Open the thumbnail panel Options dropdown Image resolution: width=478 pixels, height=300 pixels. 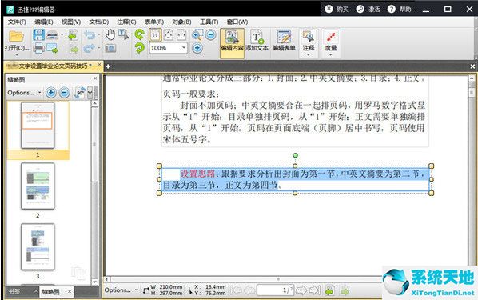pyautogui.click(x=24, y=93)
